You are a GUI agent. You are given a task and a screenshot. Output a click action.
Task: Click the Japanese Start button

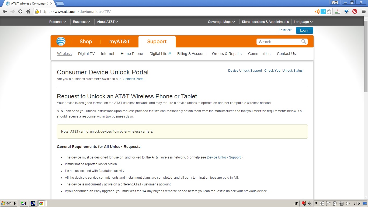pos(9,203)
